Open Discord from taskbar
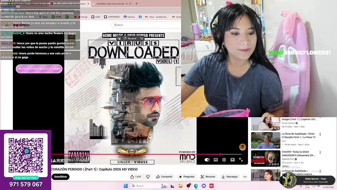The width and height of the screenshot is (337, 190). [x=204, y=186]
